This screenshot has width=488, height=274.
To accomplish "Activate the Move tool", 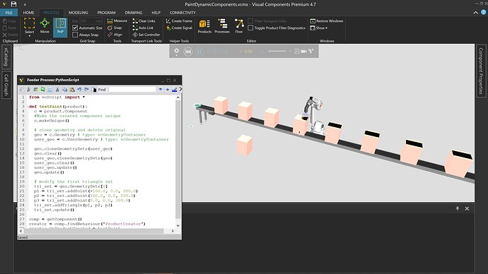I will (x=45, y=26).
